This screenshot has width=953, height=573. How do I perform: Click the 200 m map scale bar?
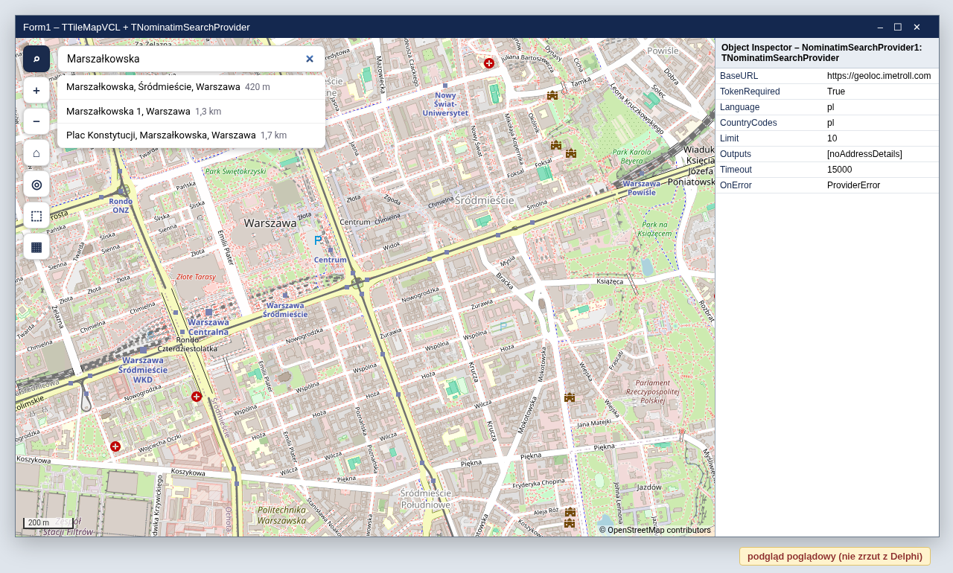click(48, 522)
